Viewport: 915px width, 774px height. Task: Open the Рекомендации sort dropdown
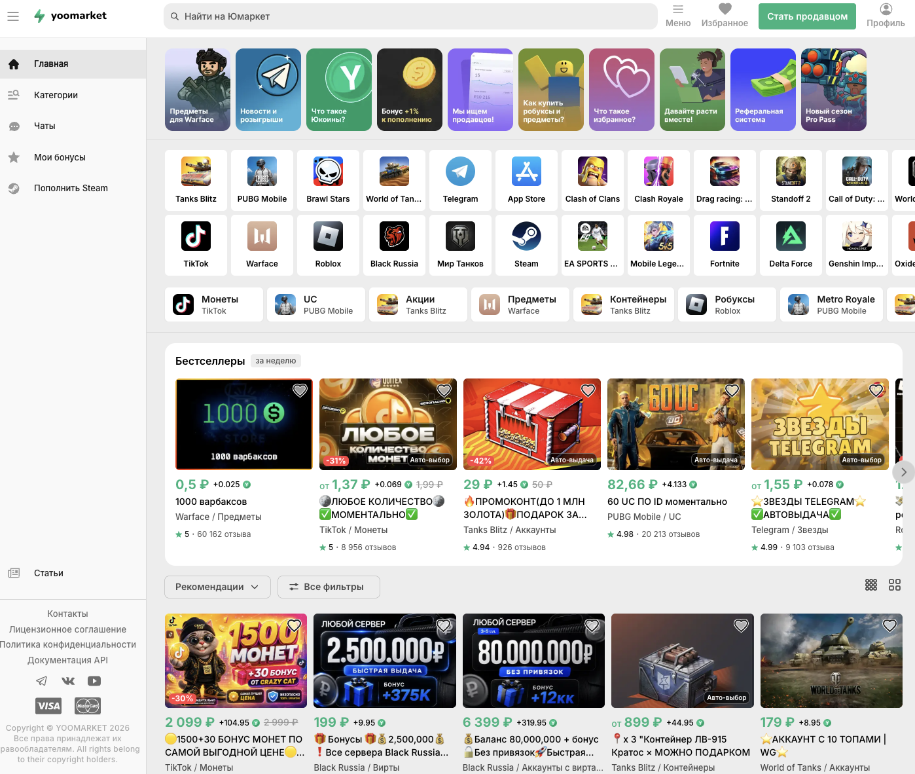(217, 587)
